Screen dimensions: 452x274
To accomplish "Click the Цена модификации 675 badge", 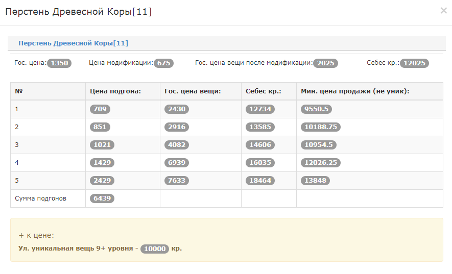I will 163,63.
